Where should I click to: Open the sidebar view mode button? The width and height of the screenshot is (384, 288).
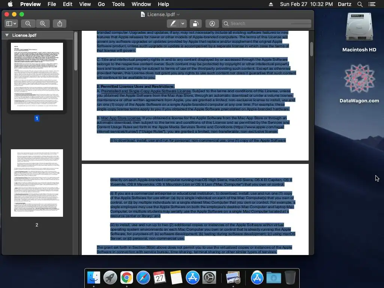[x=11, y=24]
